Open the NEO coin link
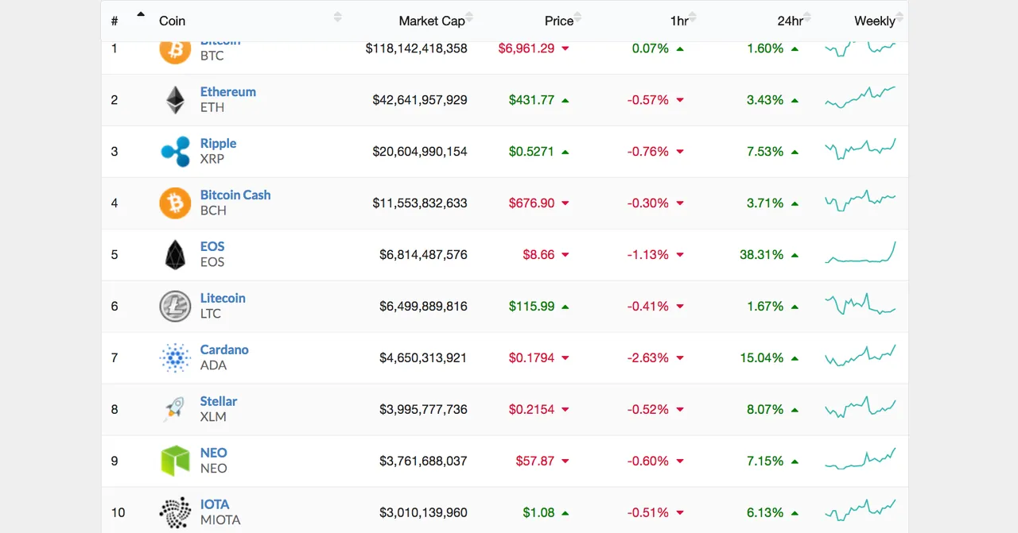 [x=214, y=454]
